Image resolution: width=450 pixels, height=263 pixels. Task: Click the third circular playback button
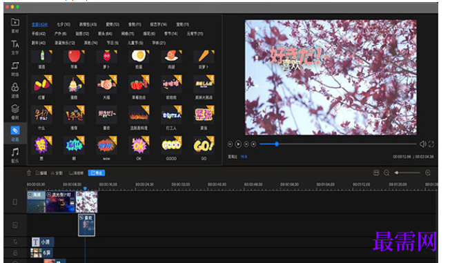[x=246, y=144]
